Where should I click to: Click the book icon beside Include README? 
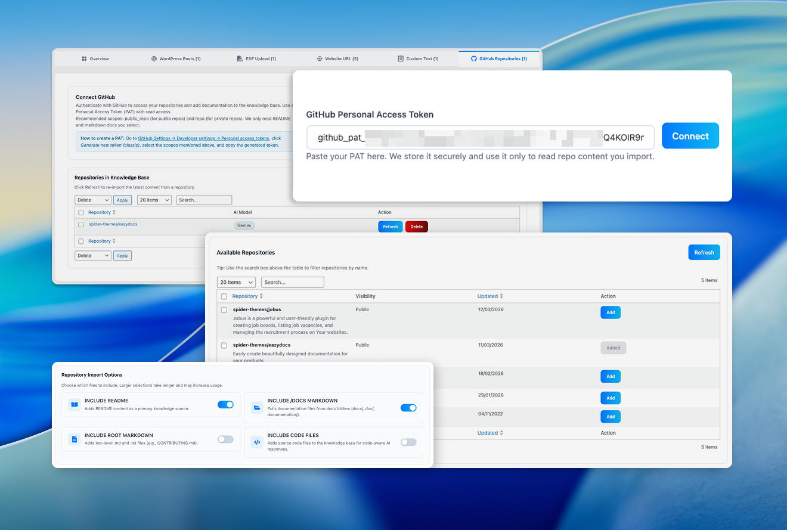coord(75,404)
